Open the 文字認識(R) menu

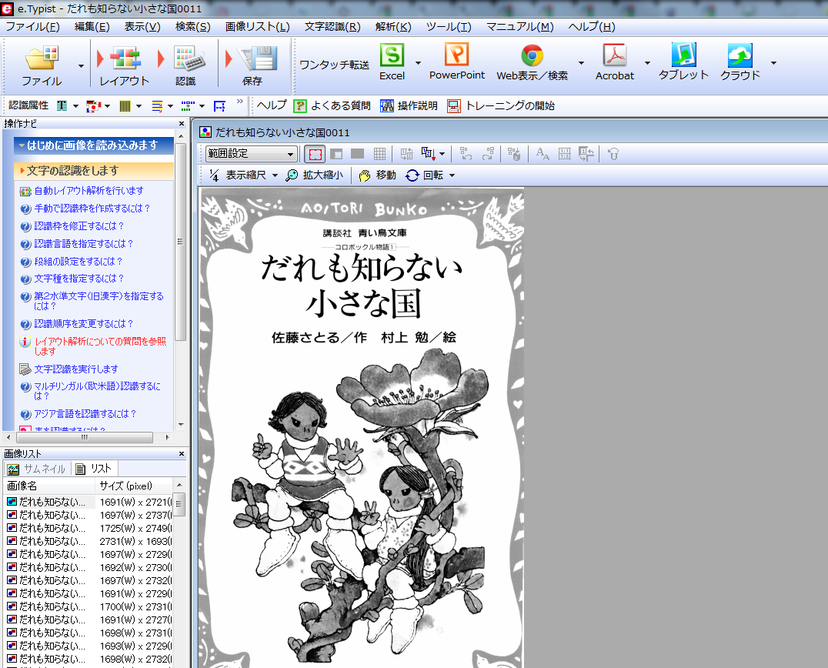click(x=332, y=27)
